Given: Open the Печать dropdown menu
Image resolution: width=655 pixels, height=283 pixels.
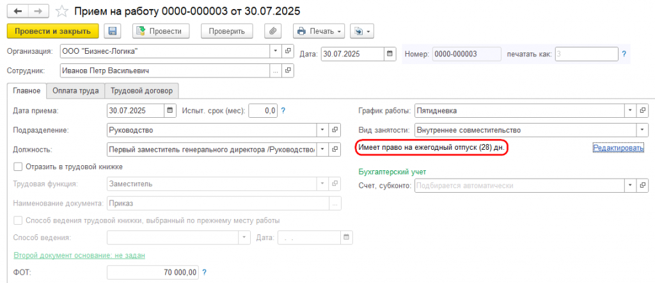Looking at the screenshot, I should tap(319, 31).
